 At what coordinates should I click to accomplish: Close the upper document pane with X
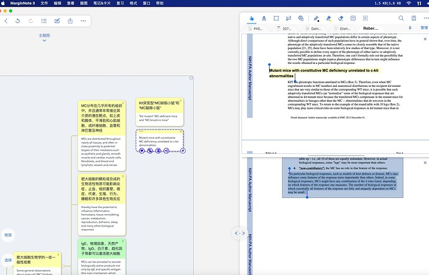click(x=425, y=39)
